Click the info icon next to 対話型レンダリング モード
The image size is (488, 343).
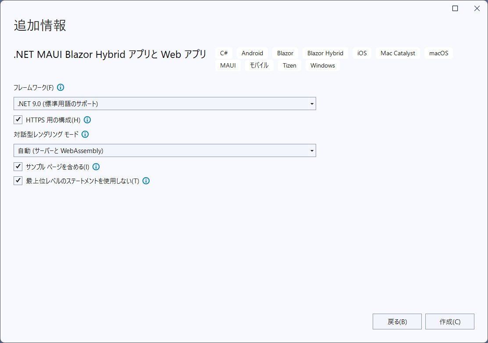tap(85, 134)
